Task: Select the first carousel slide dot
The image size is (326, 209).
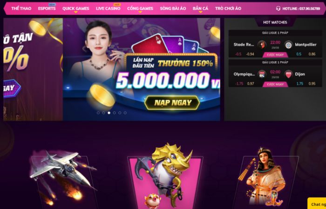Action: click(98, 113)
